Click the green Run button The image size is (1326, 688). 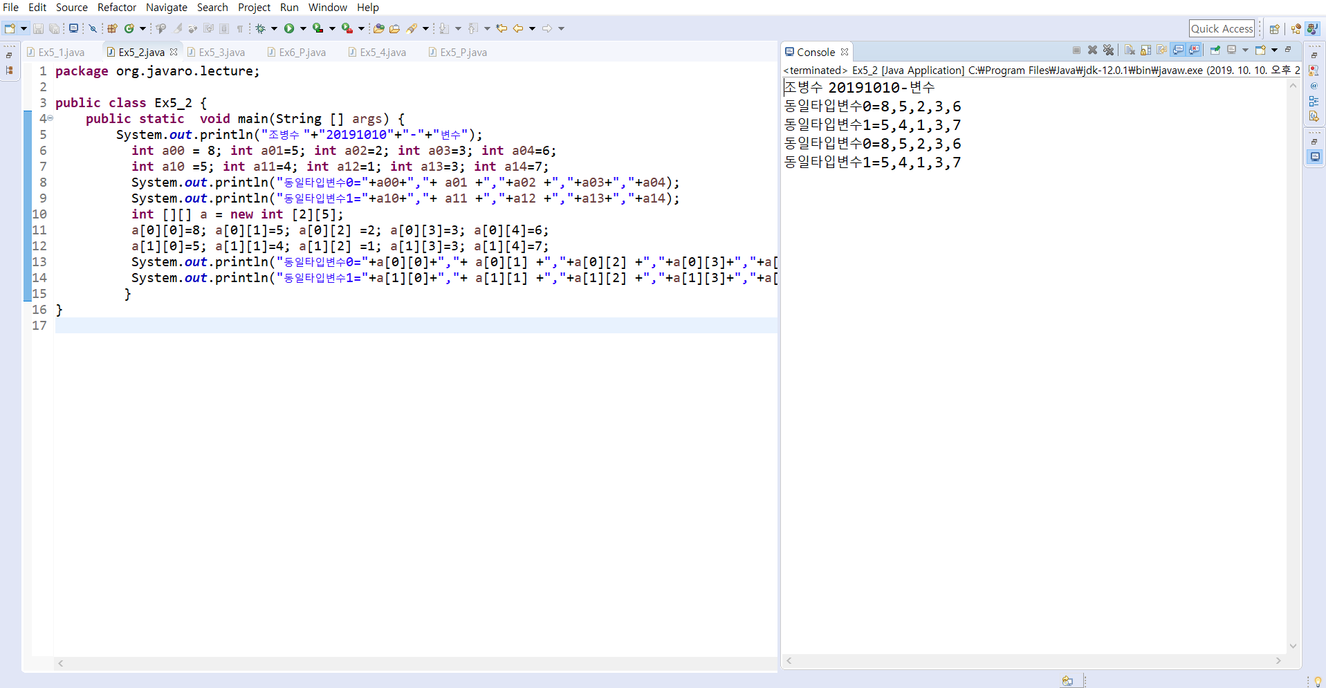point(289,28)
